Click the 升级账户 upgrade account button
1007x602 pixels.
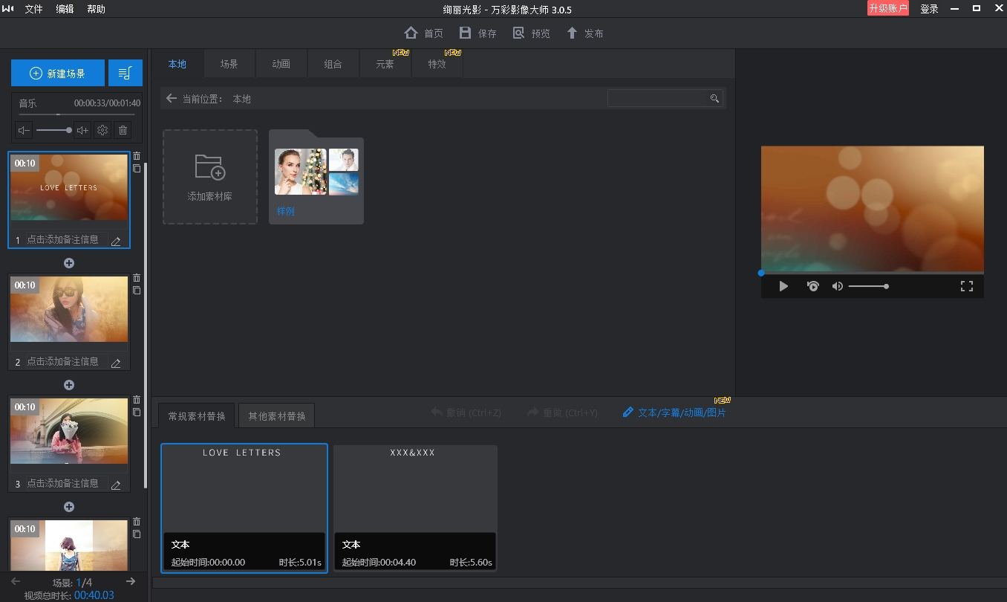[888, 8]
